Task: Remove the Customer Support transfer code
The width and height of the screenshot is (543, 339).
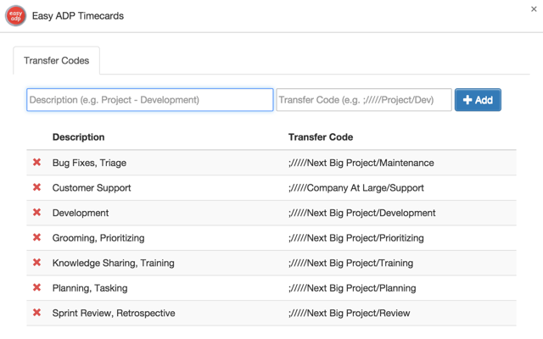Action: coord(36,187)
